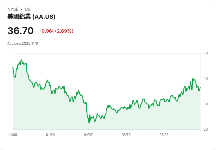This screenshot has height=150, width=216.
Task: Click the rightmost end of the price line
Action: [x=200, y=87]
